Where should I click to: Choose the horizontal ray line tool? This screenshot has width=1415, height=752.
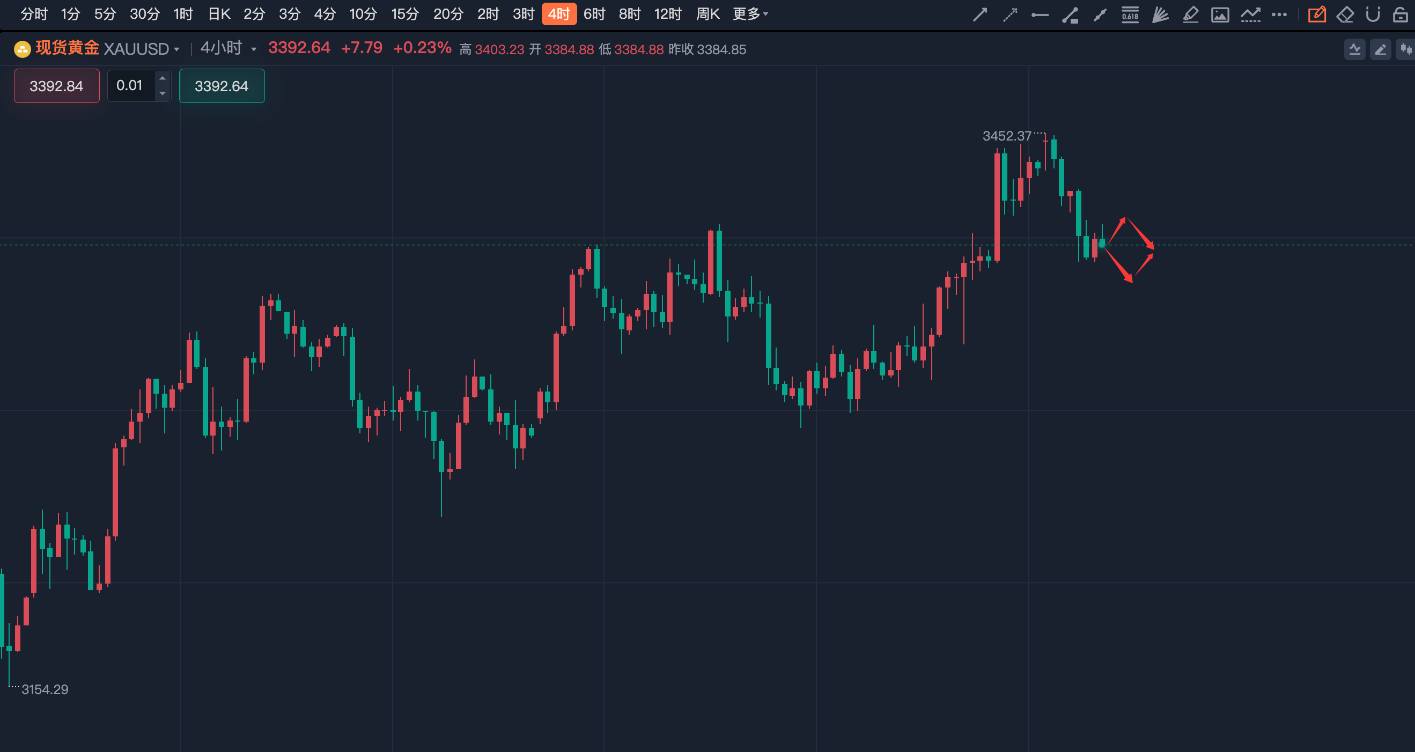1040,15
